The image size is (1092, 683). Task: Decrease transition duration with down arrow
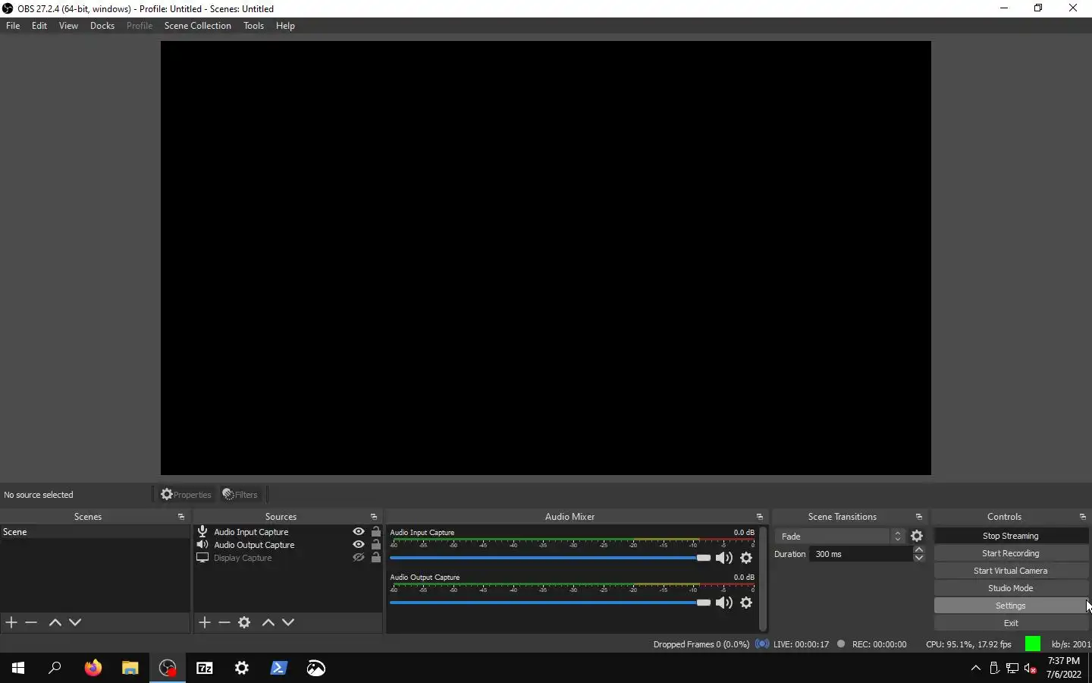pos(919,558)
